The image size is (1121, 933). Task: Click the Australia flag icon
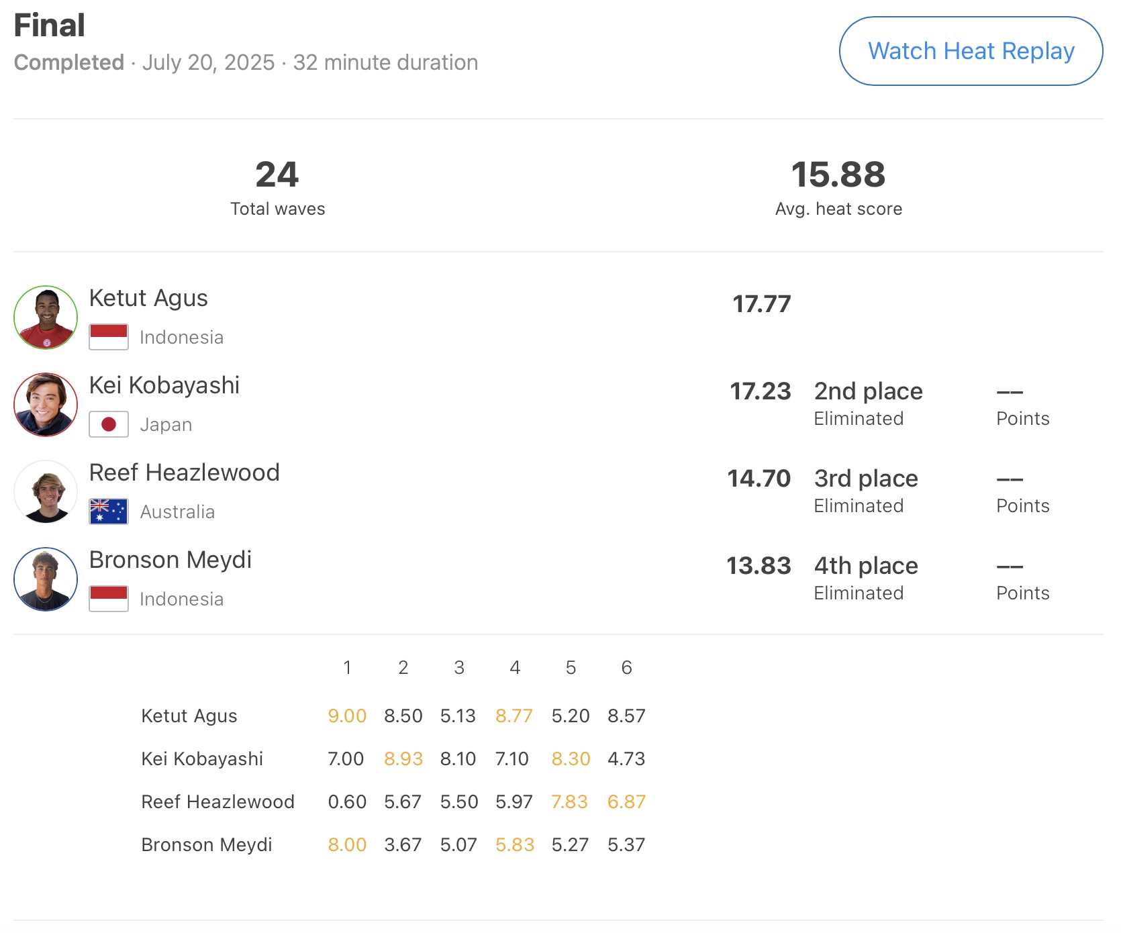pyautogui.click(x=109, y=511)
